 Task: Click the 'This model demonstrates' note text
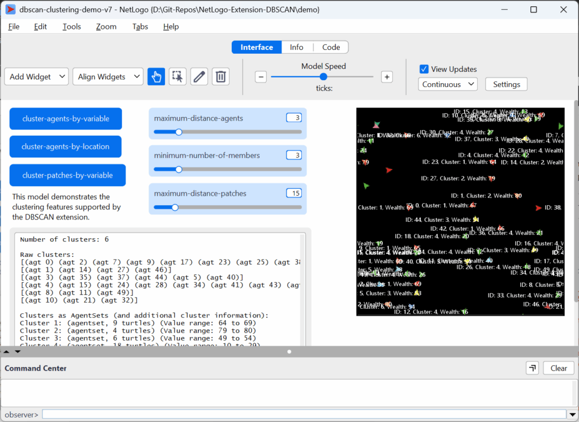click(x=67, y=207)
